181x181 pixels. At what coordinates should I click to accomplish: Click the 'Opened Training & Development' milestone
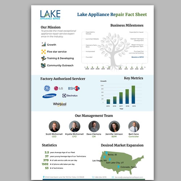[x=137, y=39]
